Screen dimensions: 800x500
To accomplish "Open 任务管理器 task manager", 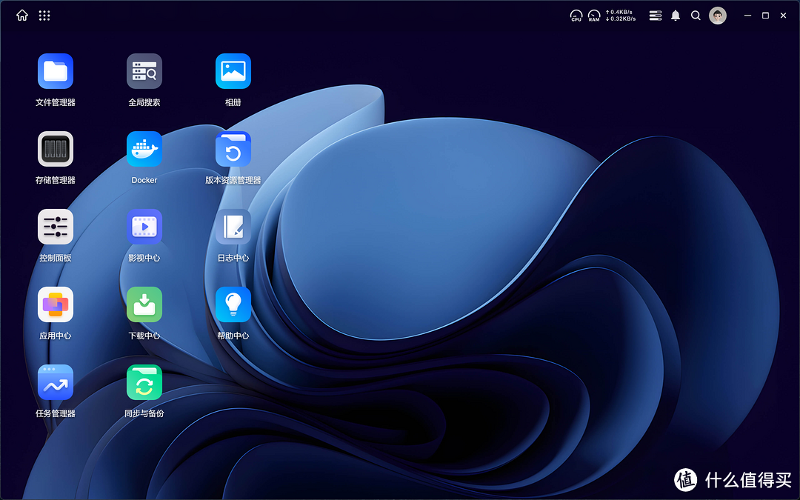I will pos(56,383).
